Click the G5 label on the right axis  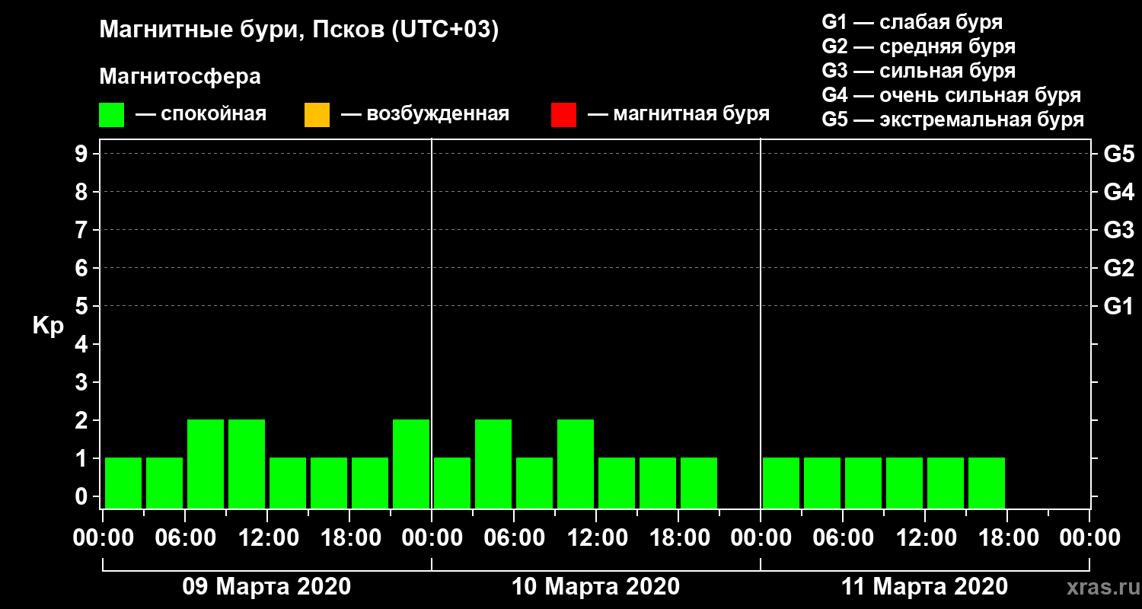click(x=1118, y=154)
